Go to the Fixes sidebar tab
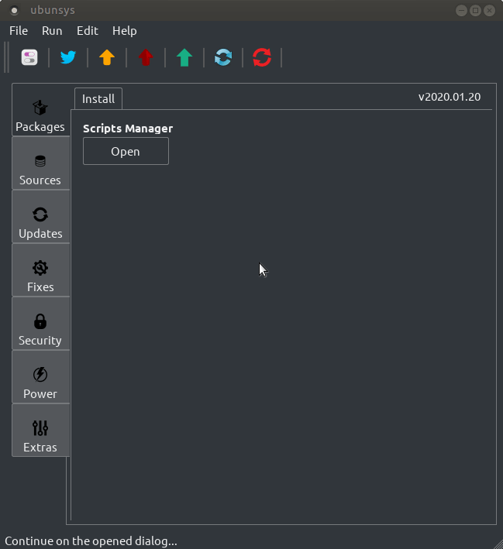The image size is (503, 549). click(40, 270)
